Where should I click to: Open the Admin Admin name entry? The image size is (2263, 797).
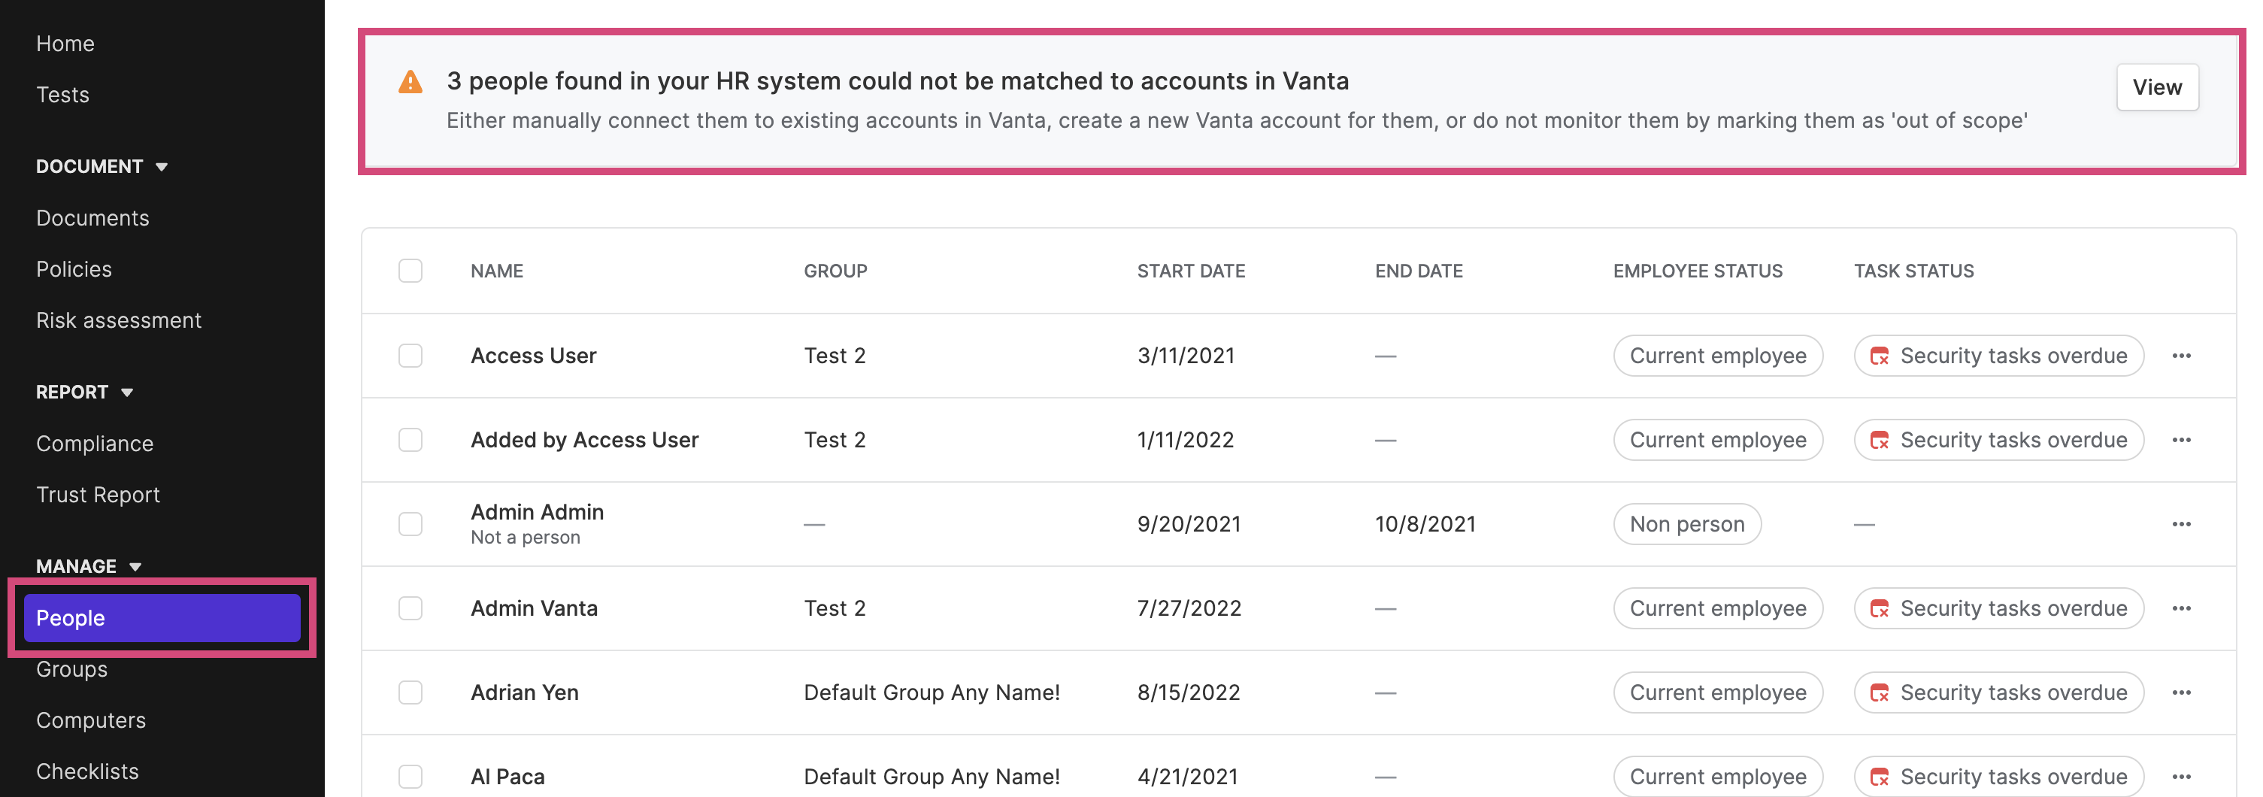[x=537, y=512]
